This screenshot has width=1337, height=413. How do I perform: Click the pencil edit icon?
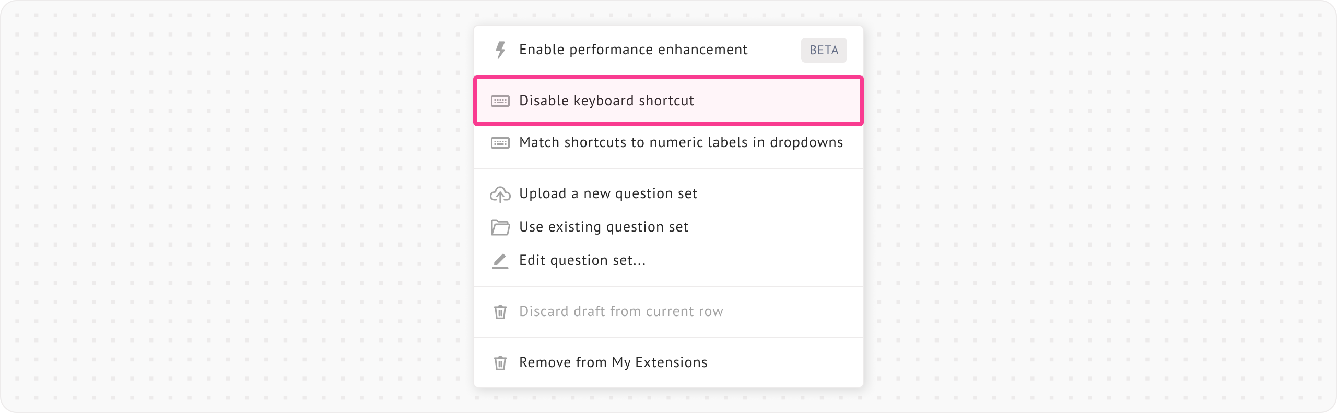point(500,261)
